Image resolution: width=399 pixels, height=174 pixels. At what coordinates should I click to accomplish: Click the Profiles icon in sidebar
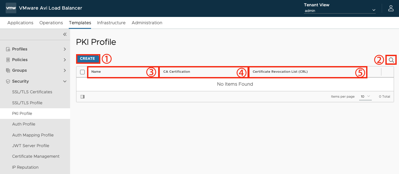tap(8, 49)
